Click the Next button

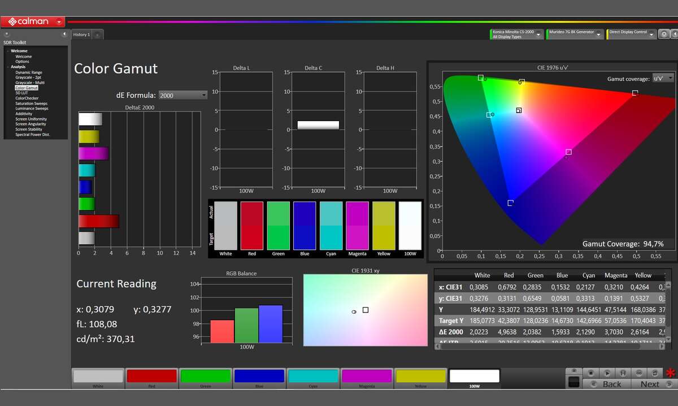tap(650, 384)
